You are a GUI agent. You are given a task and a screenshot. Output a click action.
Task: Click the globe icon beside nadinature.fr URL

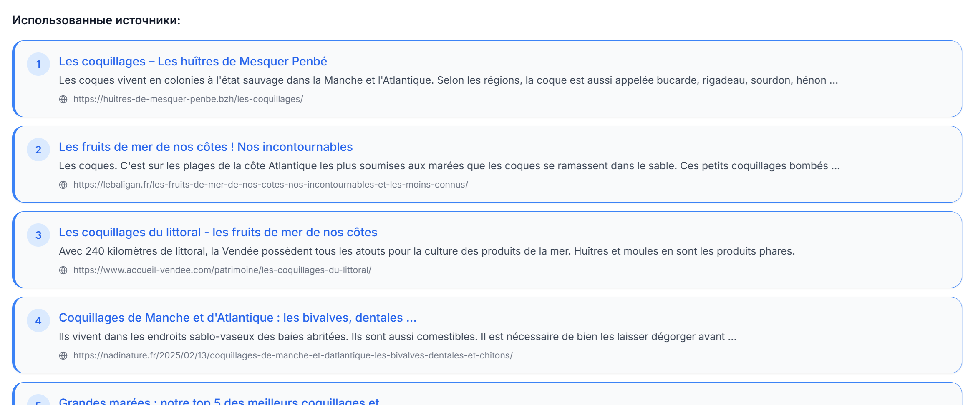point(63,355)
